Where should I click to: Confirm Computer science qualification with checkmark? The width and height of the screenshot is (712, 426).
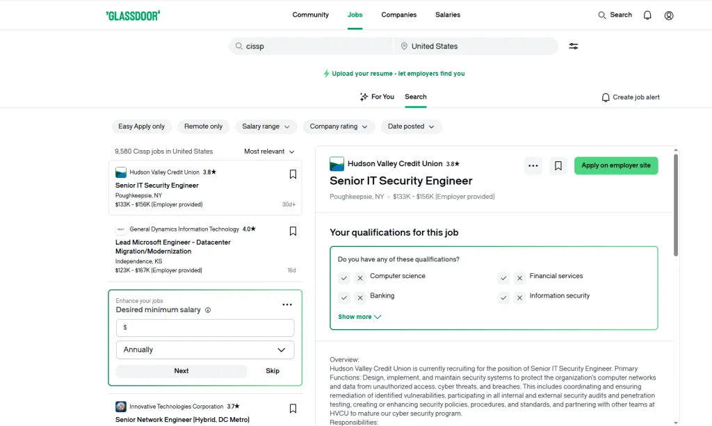pos(344,278)
